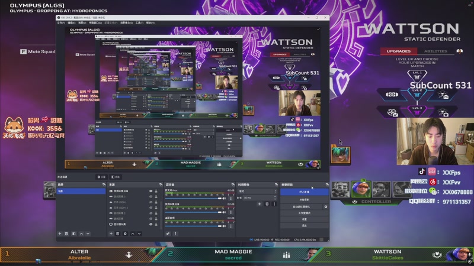The height and width of the screenshot is (266, 474).
Task: Show the 游戏采集 3 source with its eye
Action: pos(150,197)
